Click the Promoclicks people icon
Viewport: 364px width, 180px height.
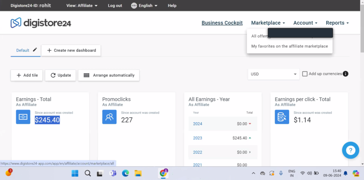pos(109,117)
